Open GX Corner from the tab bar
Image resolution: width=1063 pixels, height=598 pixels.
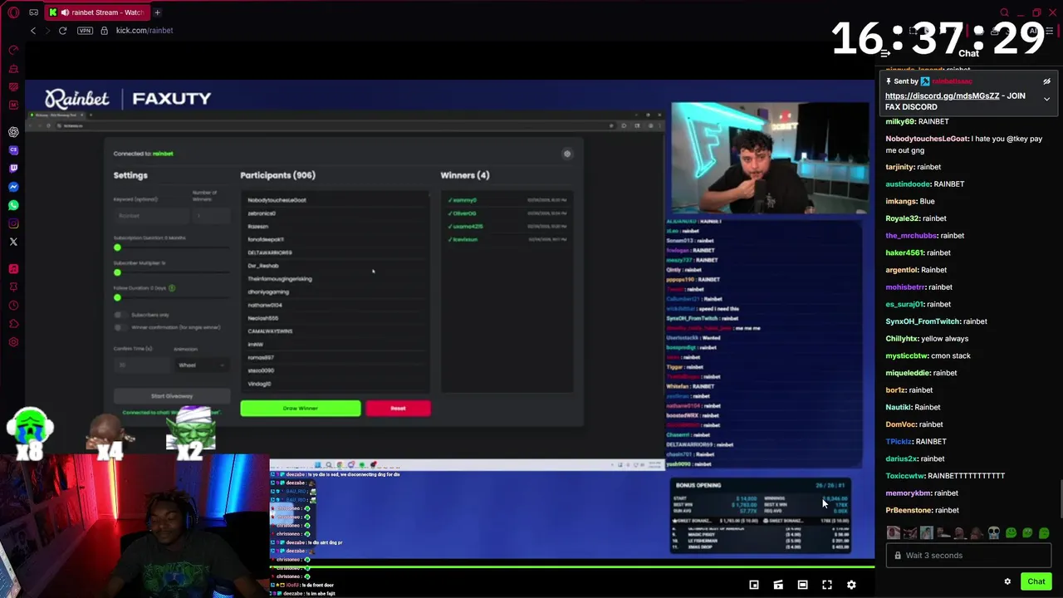(x=33, y=12)
